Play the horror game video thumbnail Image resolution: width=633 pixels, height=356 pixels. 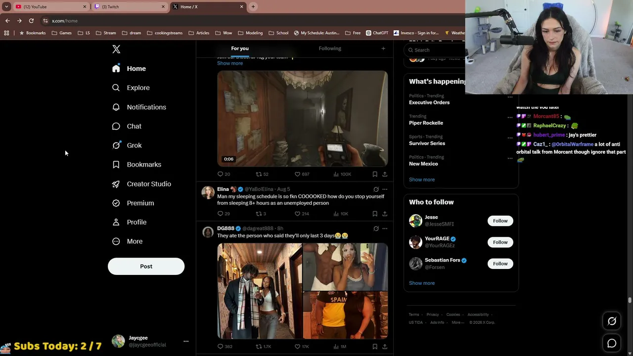pyautogui.click(x=303, y=119)
